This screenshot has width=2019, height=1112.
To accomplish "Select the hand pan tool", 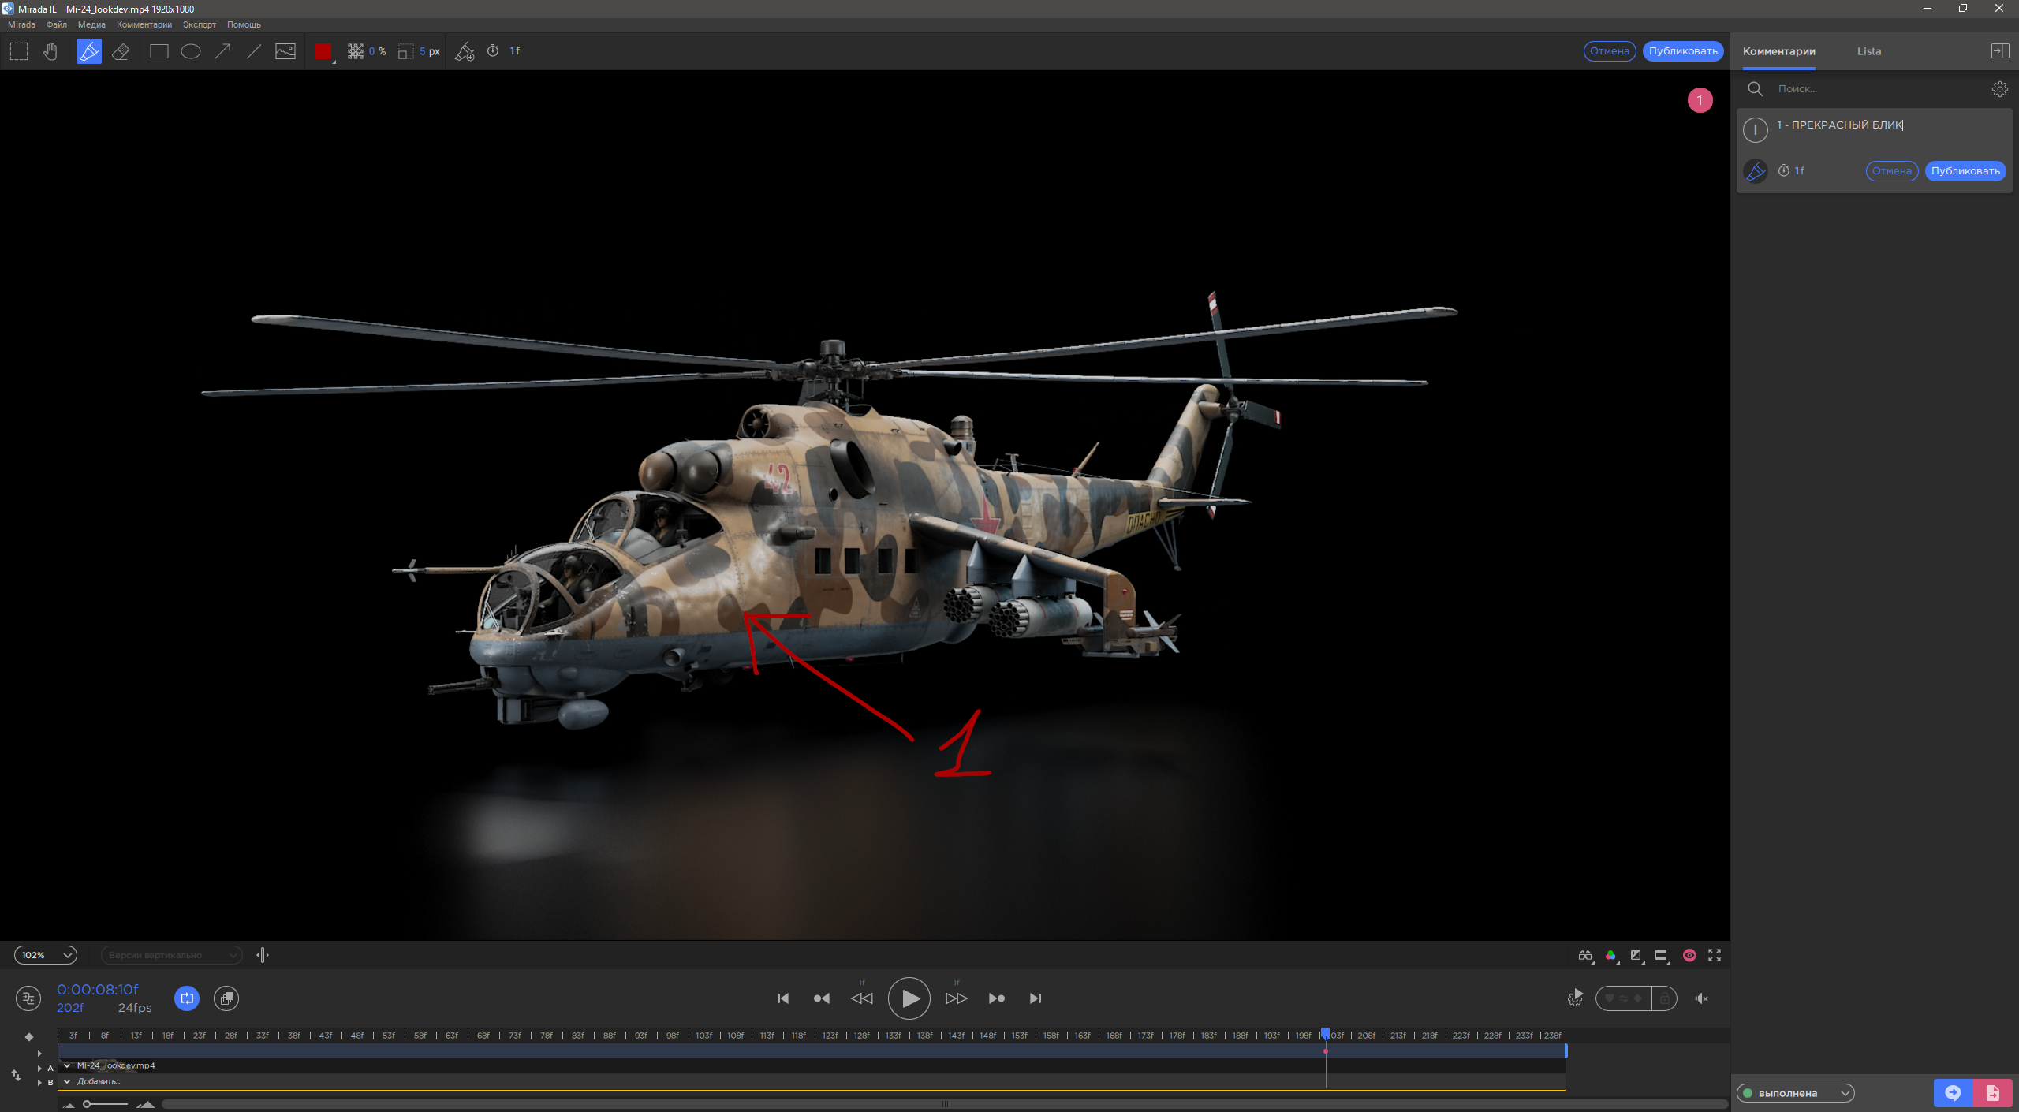I will 50,51.
